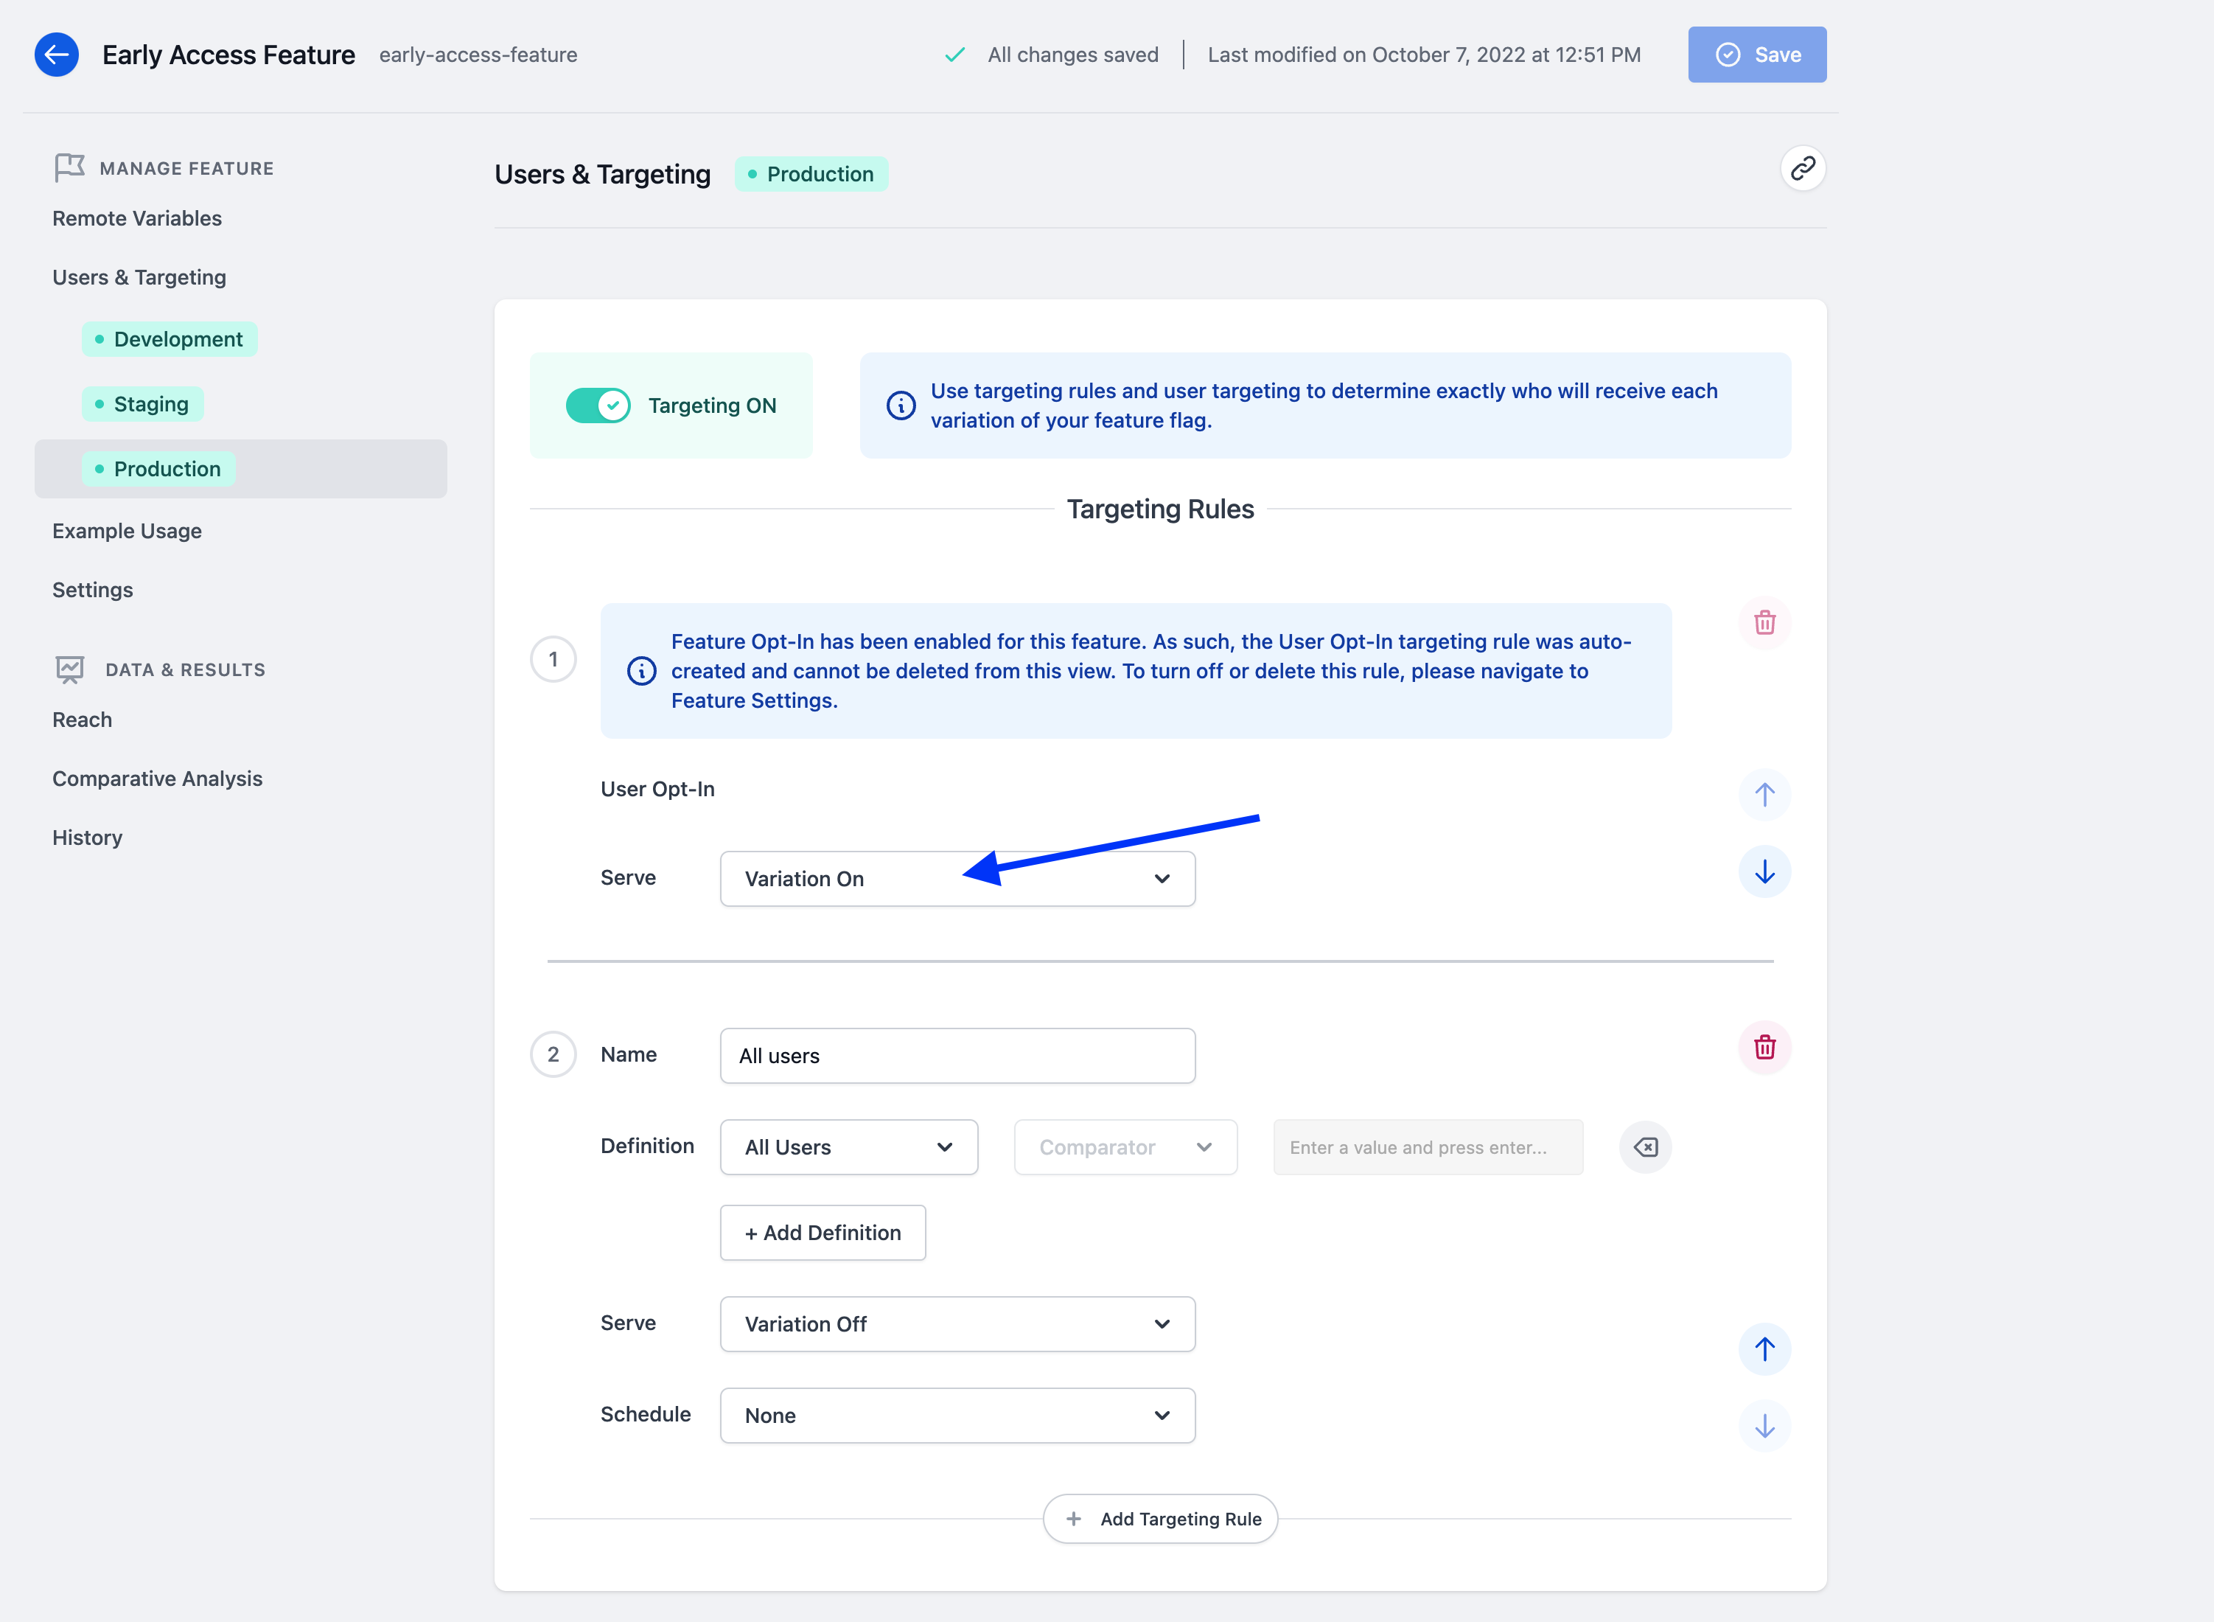The image size is (2214, 1622).
Task: Toggle the eye/visibility icon in definition row
Action: point(1644,1147)
